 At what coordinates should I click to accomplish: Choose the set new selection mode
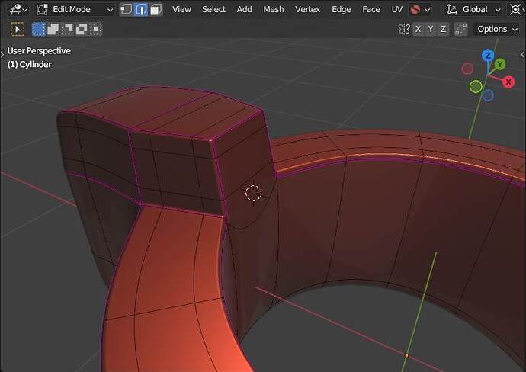point(39,29)
